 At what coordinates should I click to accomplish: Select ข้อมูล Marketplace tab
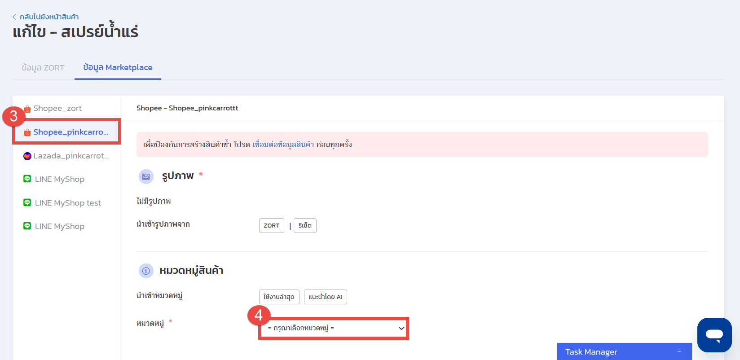coord(118,67)
